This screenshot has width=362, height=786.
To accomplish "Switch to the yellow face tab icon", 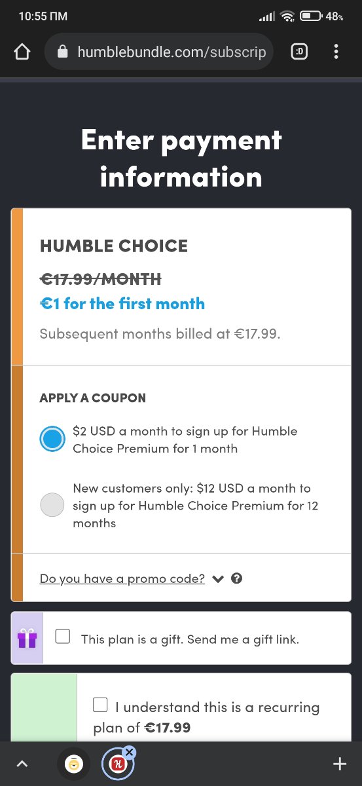I will (x=73, y=764).
